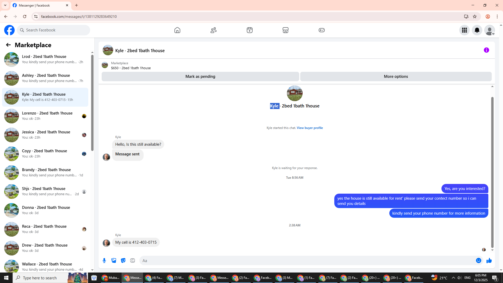
Task: Open Coyy 2bed 1bath 1house conversation
Action: click(45, 154)
